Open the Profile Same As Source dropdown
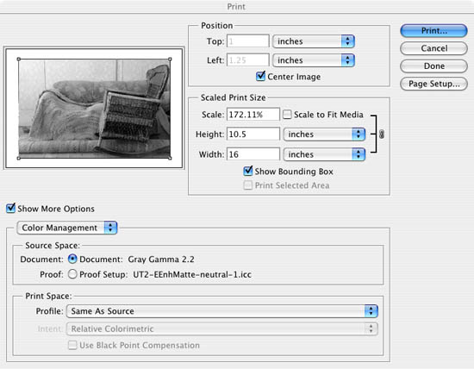The height and width of the screenshot is (369, 474). point(222,311)
